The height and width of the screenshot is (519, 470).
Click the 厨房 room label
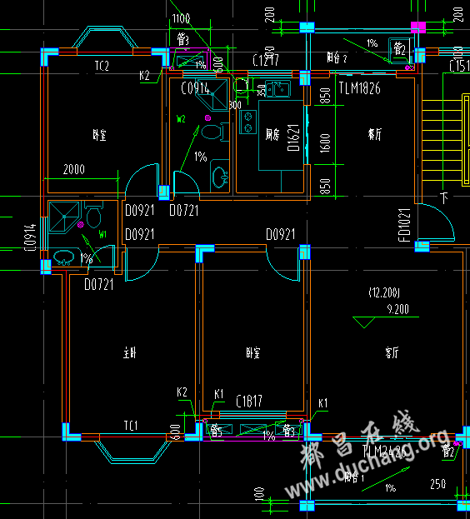272,134
